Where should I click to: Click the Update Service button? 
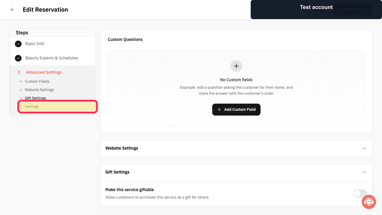(x=353, y=10)
